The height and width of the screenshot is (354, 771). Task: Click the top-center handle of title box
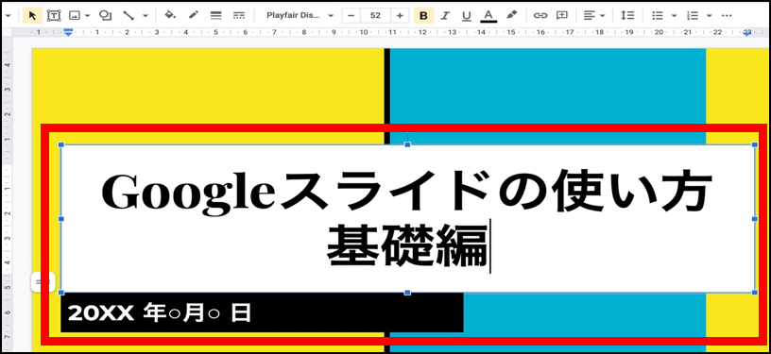pos(407,144)
